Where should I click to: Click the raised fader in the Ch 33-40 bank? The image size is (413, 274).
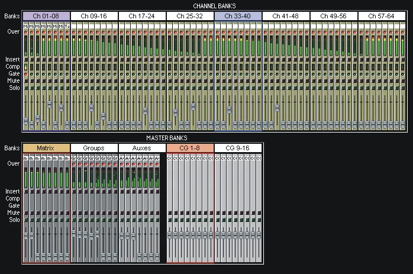click(x=229, y=110)
